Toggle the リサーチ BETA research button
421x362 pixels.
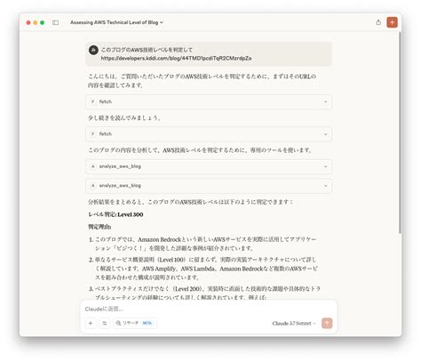pos(135,323)
